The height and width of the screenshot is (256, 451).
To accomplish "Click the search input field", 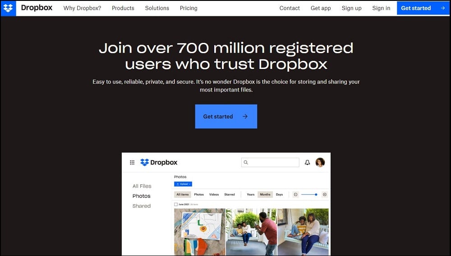I will pyautogui.click(x=270, y=162).
